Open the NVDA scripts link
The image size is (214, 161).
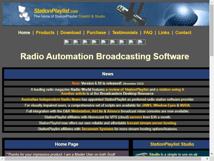[185, 105]
